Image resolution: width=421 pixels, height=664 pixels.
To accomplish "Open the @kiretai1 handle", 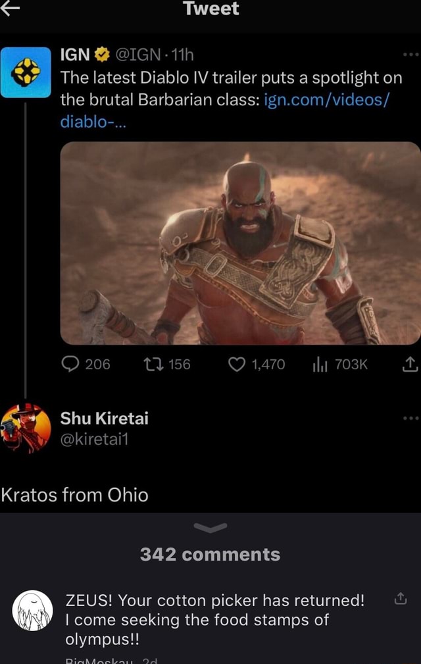I will [x=93, y=438].
